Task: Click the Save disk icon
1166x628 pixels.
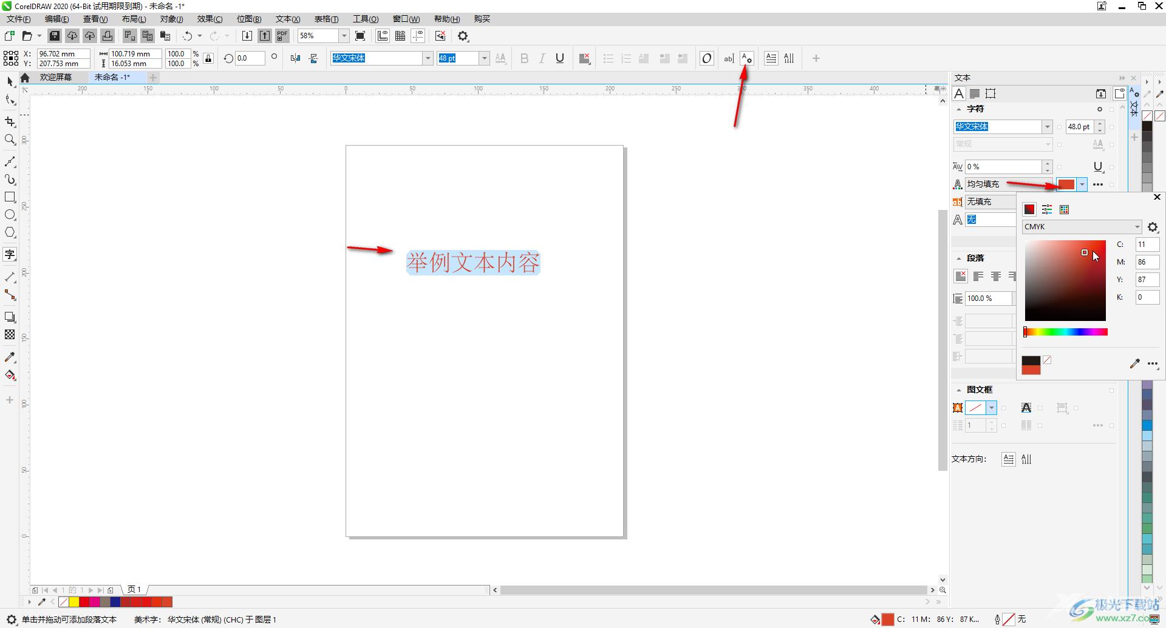Action: point(55,36)
